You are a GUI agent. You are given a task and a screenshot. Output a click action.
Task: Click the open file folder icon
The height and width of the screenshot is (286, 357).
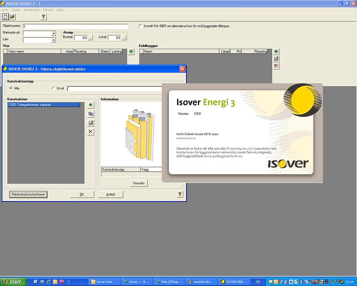pos(12,17)
